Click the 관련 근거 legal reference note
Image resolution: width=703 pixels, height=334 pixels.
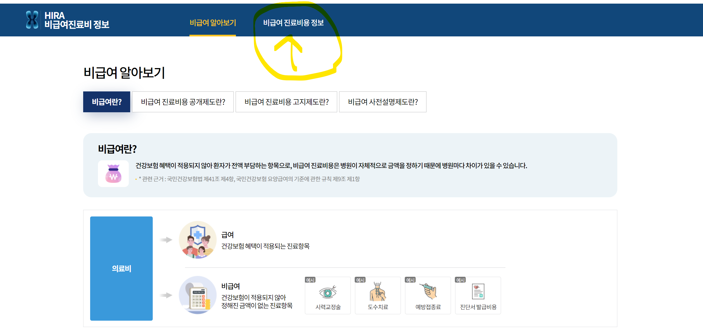249,179
